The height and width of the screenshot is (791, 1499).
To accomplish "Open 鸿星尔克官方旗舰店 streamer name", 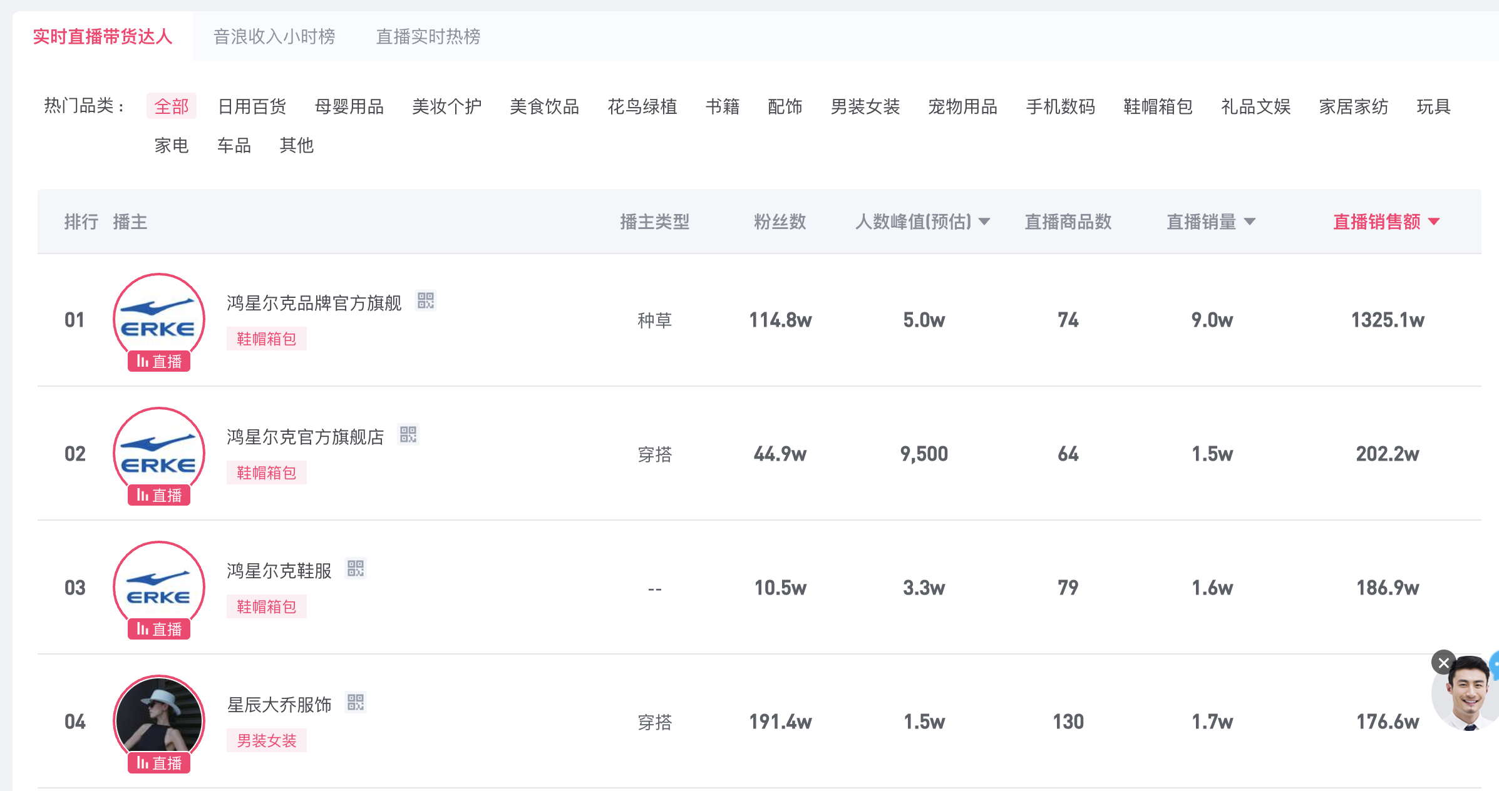I will pos(306,437).
